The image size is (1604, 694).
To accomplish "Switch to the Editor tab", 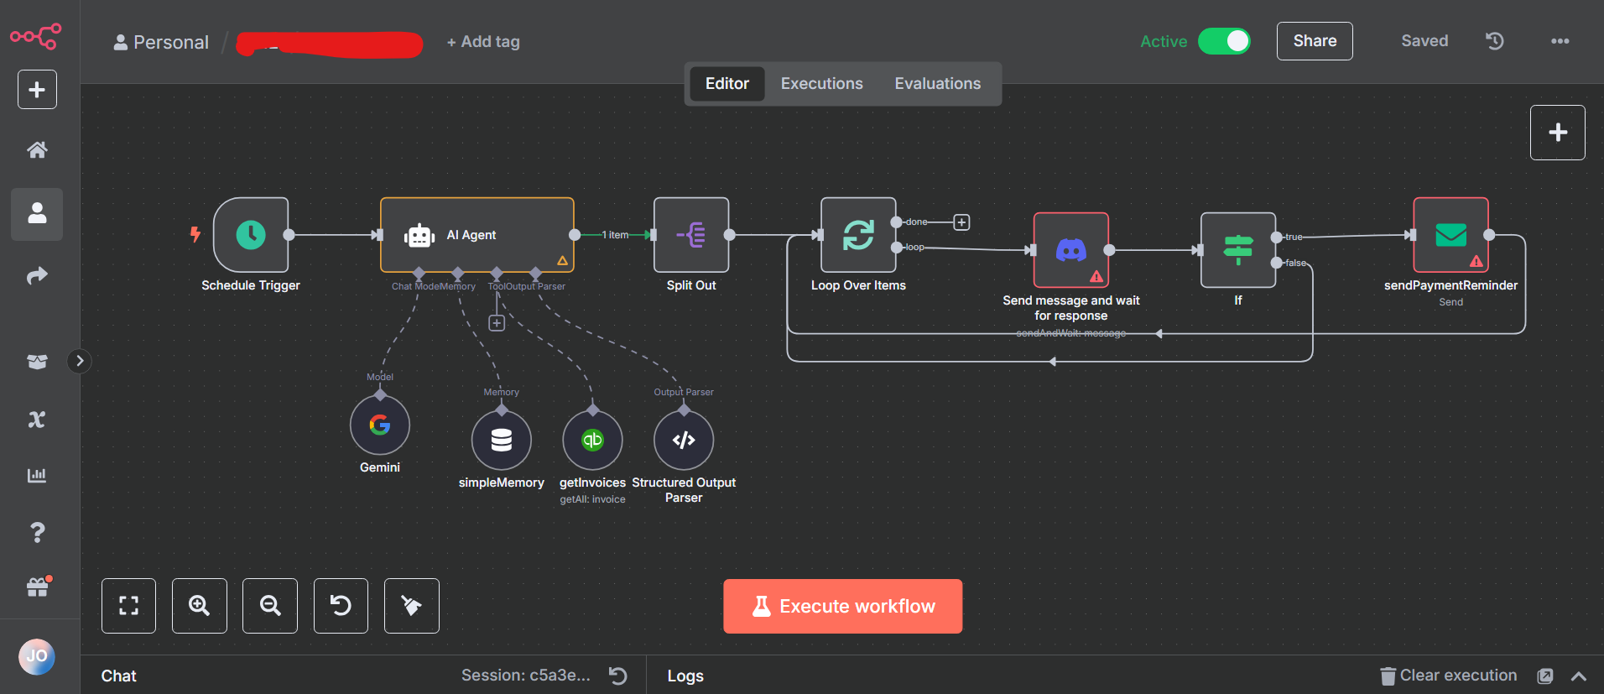I will (726, 84).
